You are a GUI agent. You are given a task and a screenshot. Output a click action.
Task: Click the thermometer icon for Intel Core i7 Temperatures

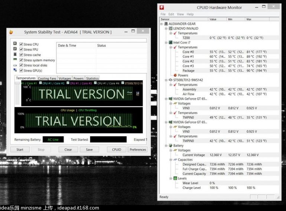(x=175, y=47)
